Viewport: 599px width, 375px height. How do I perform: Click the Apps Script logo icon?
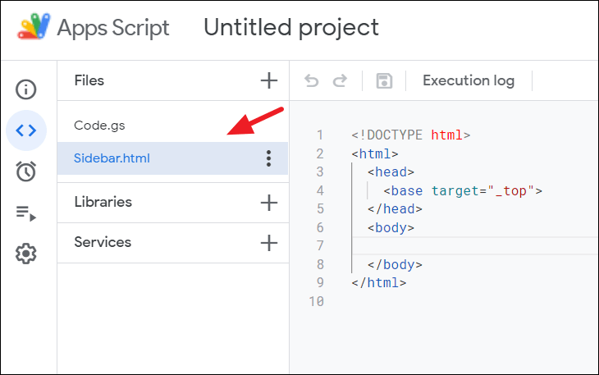click(x=33, y=28)
